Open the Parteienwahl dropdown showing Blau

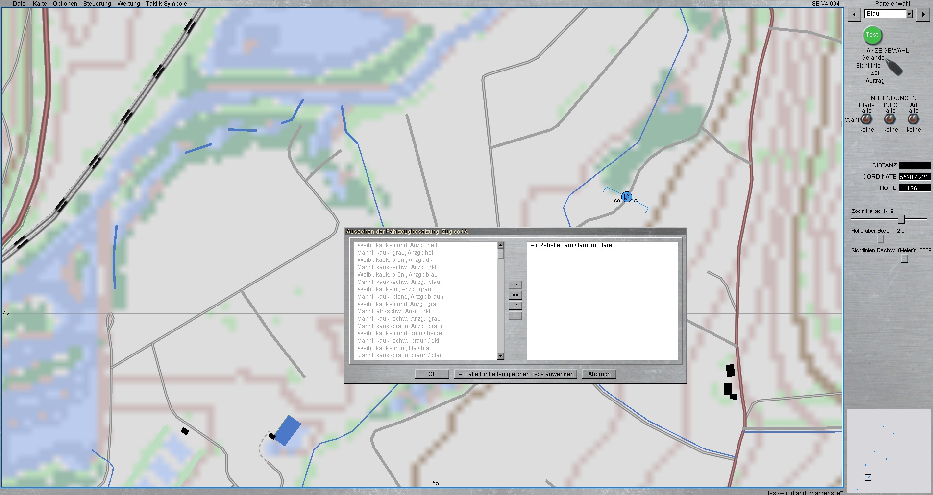point(909,14)
